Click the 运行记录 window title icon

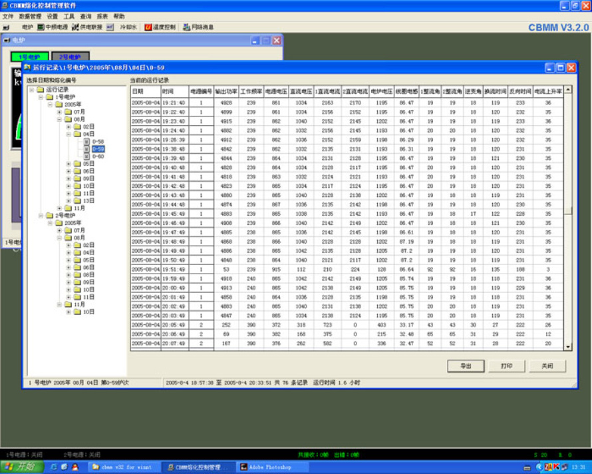point(27,67)
